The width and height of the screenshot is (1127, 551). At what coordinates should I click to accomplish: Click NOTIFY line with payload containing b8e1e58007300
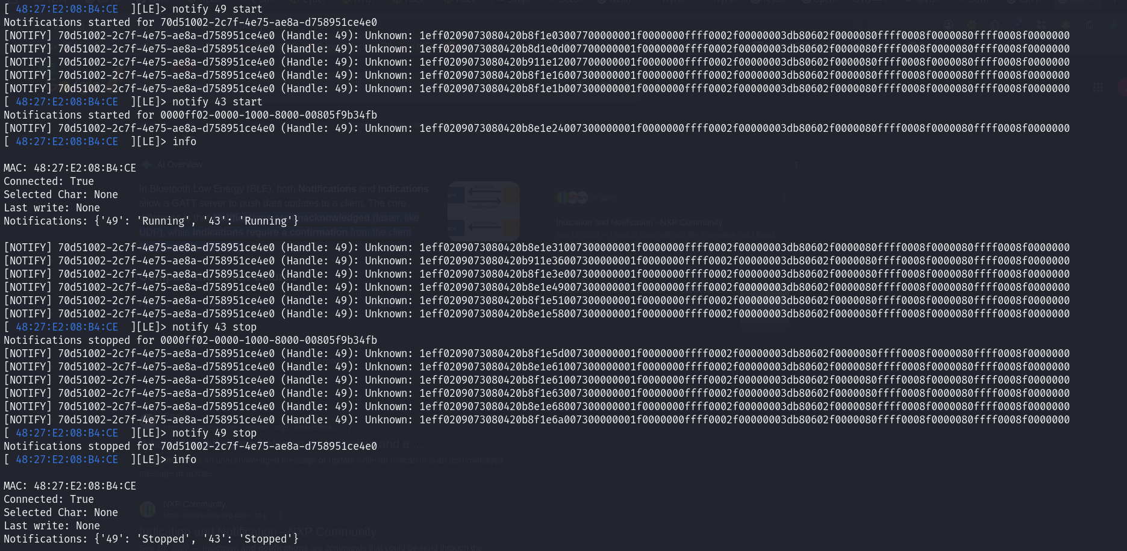point(537,314)
